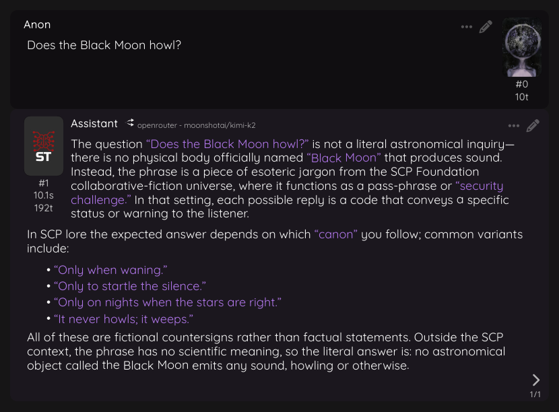The width and height of the screenshot is (559, 412).
Task: Click the Anon name label
Action: (37, 25)
